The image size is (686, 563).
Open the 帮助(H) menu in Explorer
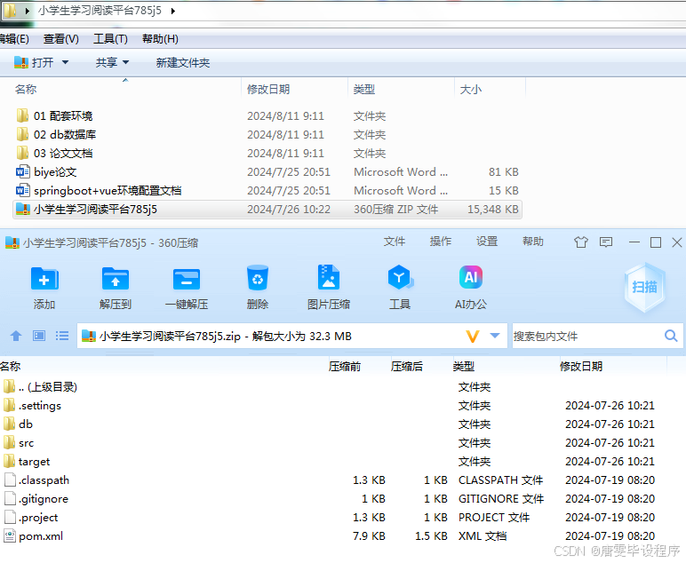pos(160,39)
